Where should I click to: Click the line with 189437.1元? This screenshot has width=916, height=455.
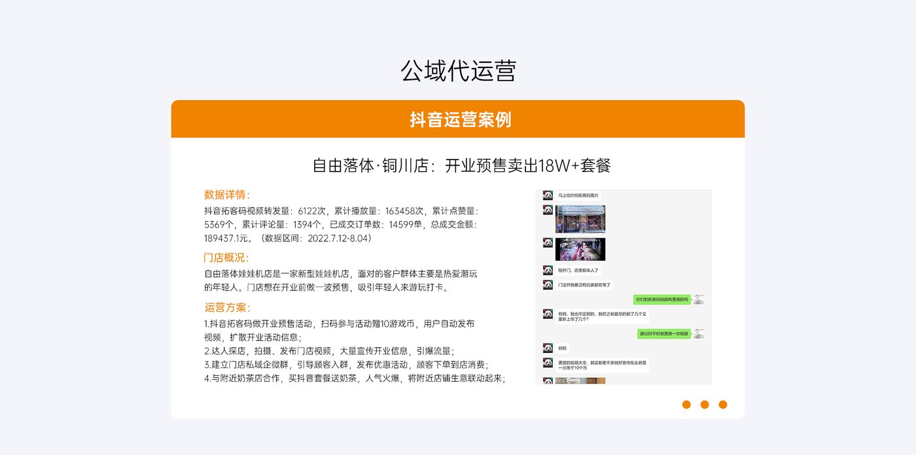pos(289,239)
